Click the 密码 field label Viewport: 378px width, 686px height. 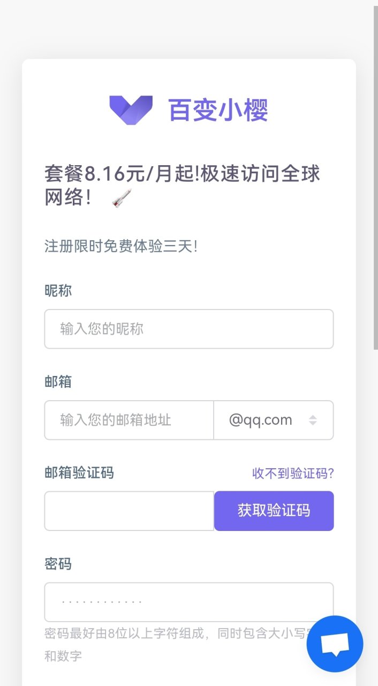pos(58,564)
